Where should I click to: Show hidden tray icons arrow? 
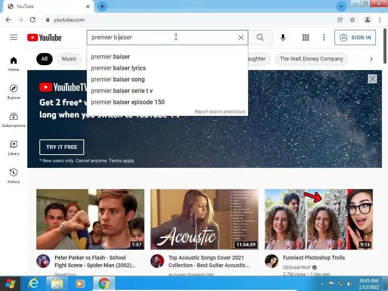click(x=322, y=284)
